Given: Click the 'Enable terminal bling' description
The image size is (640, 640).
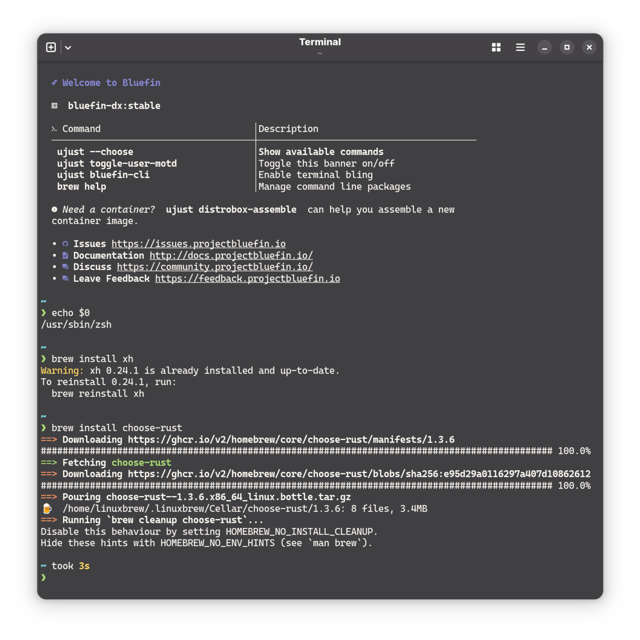Looking at the screenshot, I should coord(315,175).
